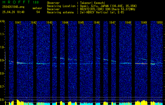Screen dimensions: 165x105
Task: Click the Observer label
Action: click(53, 3)
